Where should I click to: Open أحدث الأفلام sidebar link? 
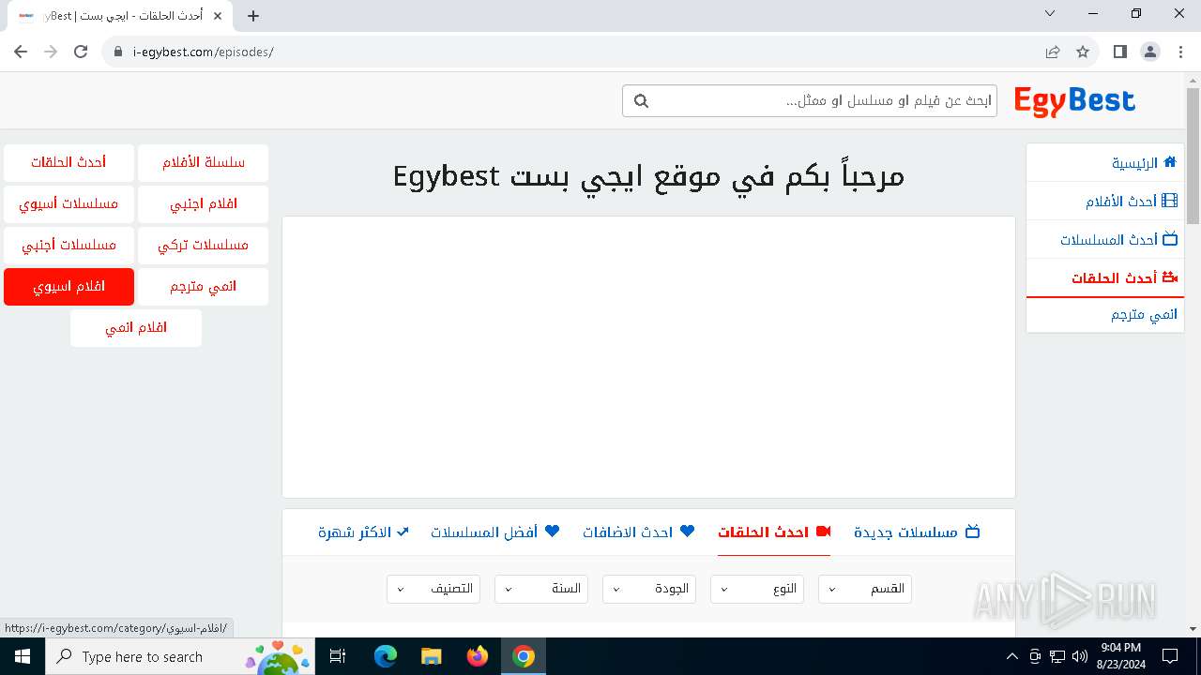tap(1105, 202)
